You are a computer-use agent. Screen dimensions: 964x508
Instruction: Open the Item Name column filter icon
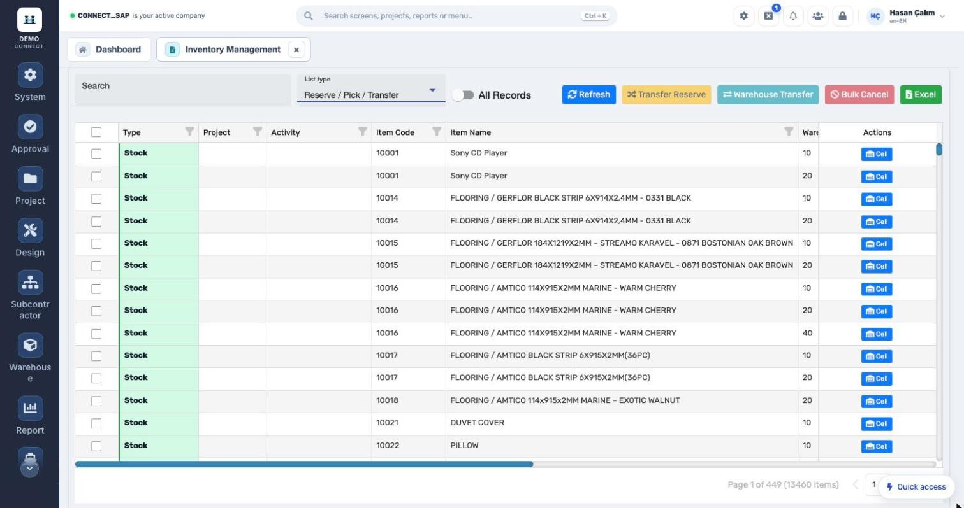coord(789,132)
